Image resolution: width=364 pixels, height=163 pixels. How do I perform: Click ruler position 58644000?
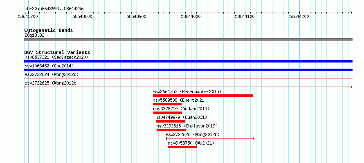[x=191, y=16]
